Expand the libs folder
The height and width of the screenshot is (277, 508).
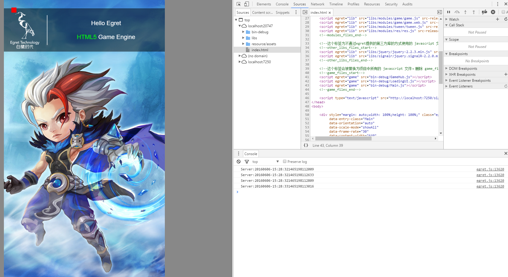coord(243,38)
